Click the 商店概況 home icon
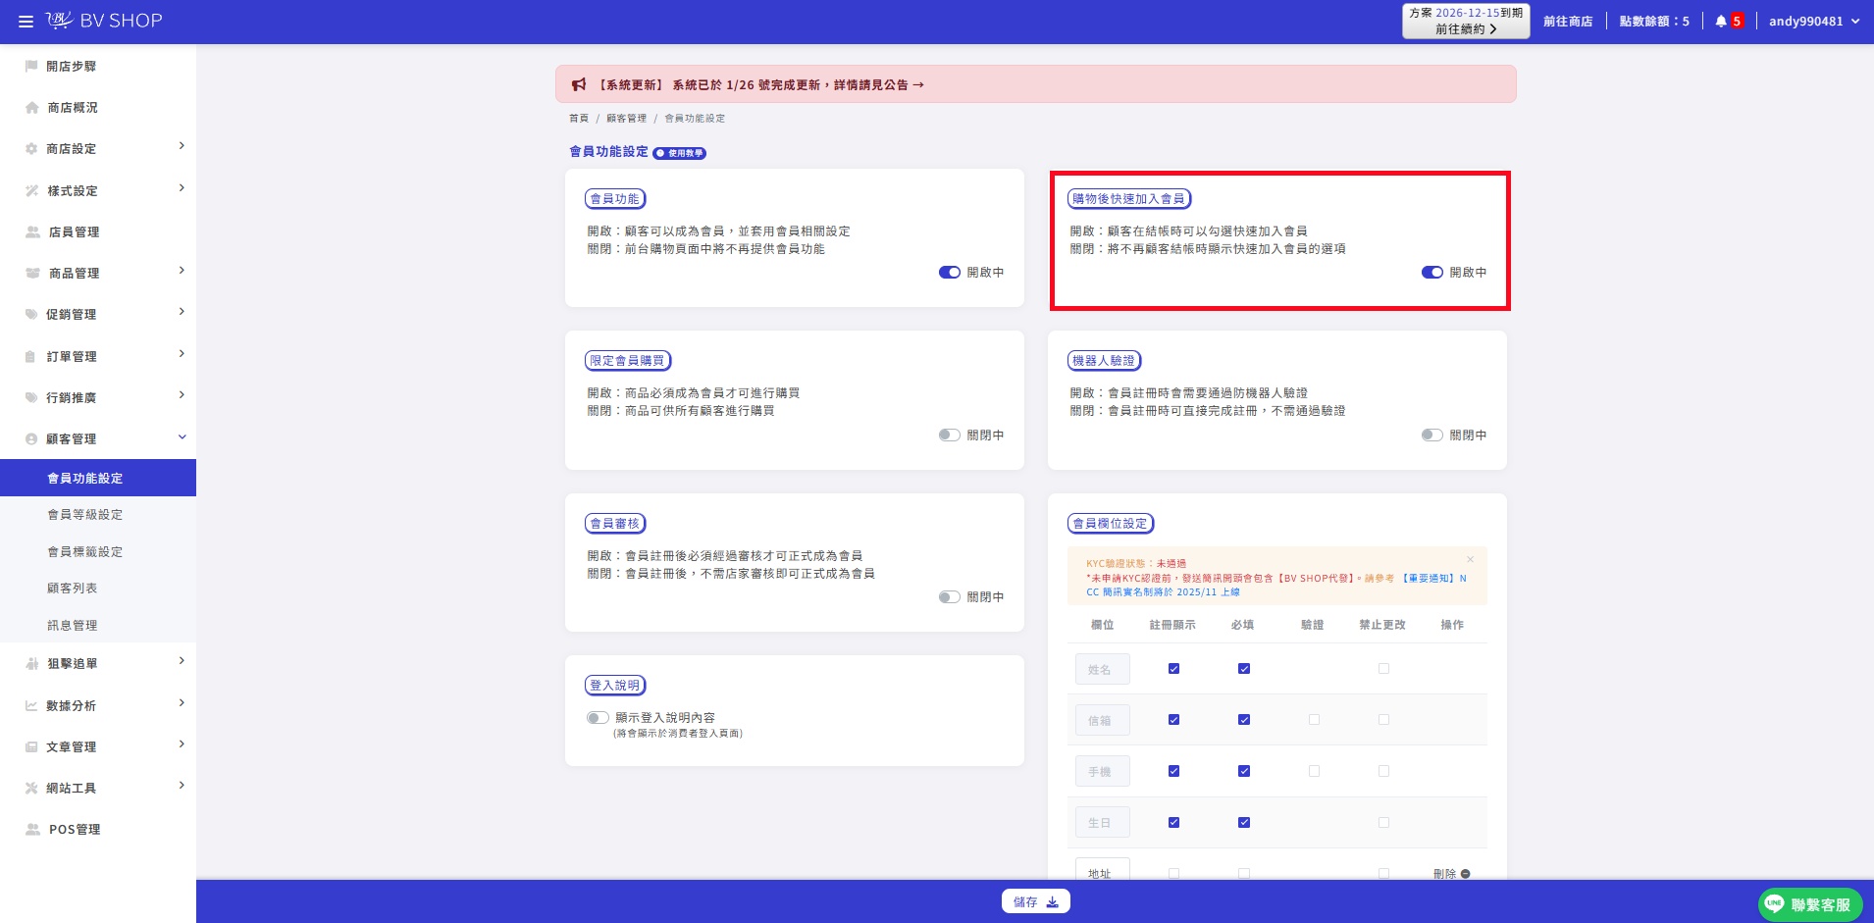The width and height of the screenshot is (1874, 923). [31, 108]
